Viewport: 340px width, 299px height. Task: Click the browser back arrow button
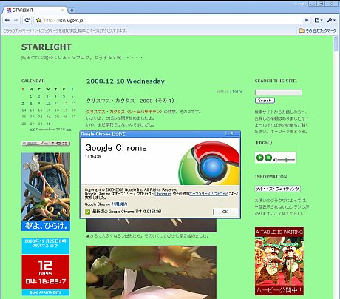tap(7, 20)
